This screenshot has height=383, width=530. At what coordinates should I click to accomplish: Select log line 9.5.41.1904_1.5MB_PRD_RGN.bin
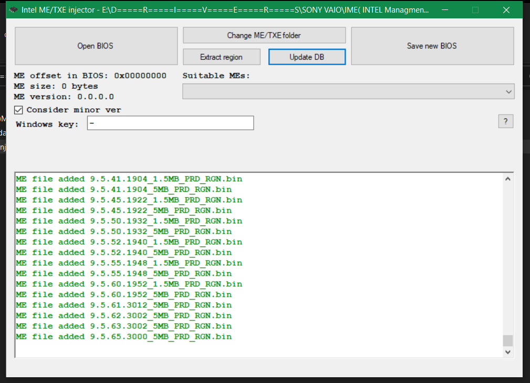(x=129, y=179)
